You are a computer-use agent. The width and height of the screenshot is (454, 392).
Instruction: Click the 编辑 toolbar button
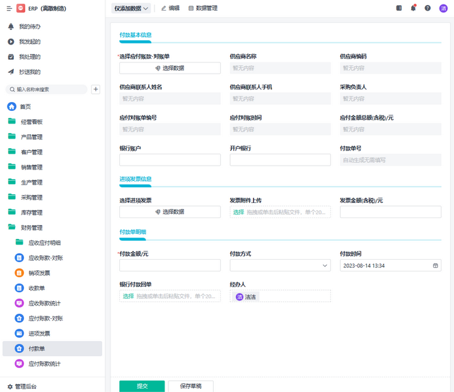(170, 8)
